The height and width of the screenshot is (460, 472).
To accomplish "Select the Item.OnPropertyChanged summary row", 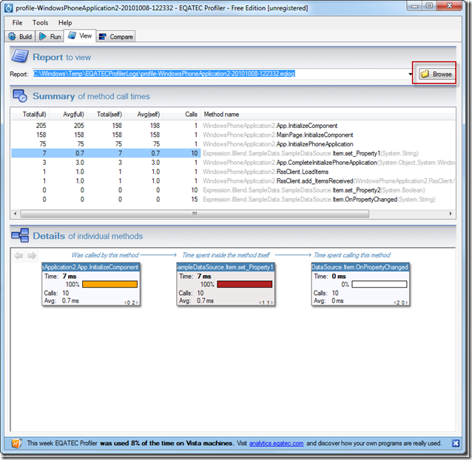I will tap(233, 200).
